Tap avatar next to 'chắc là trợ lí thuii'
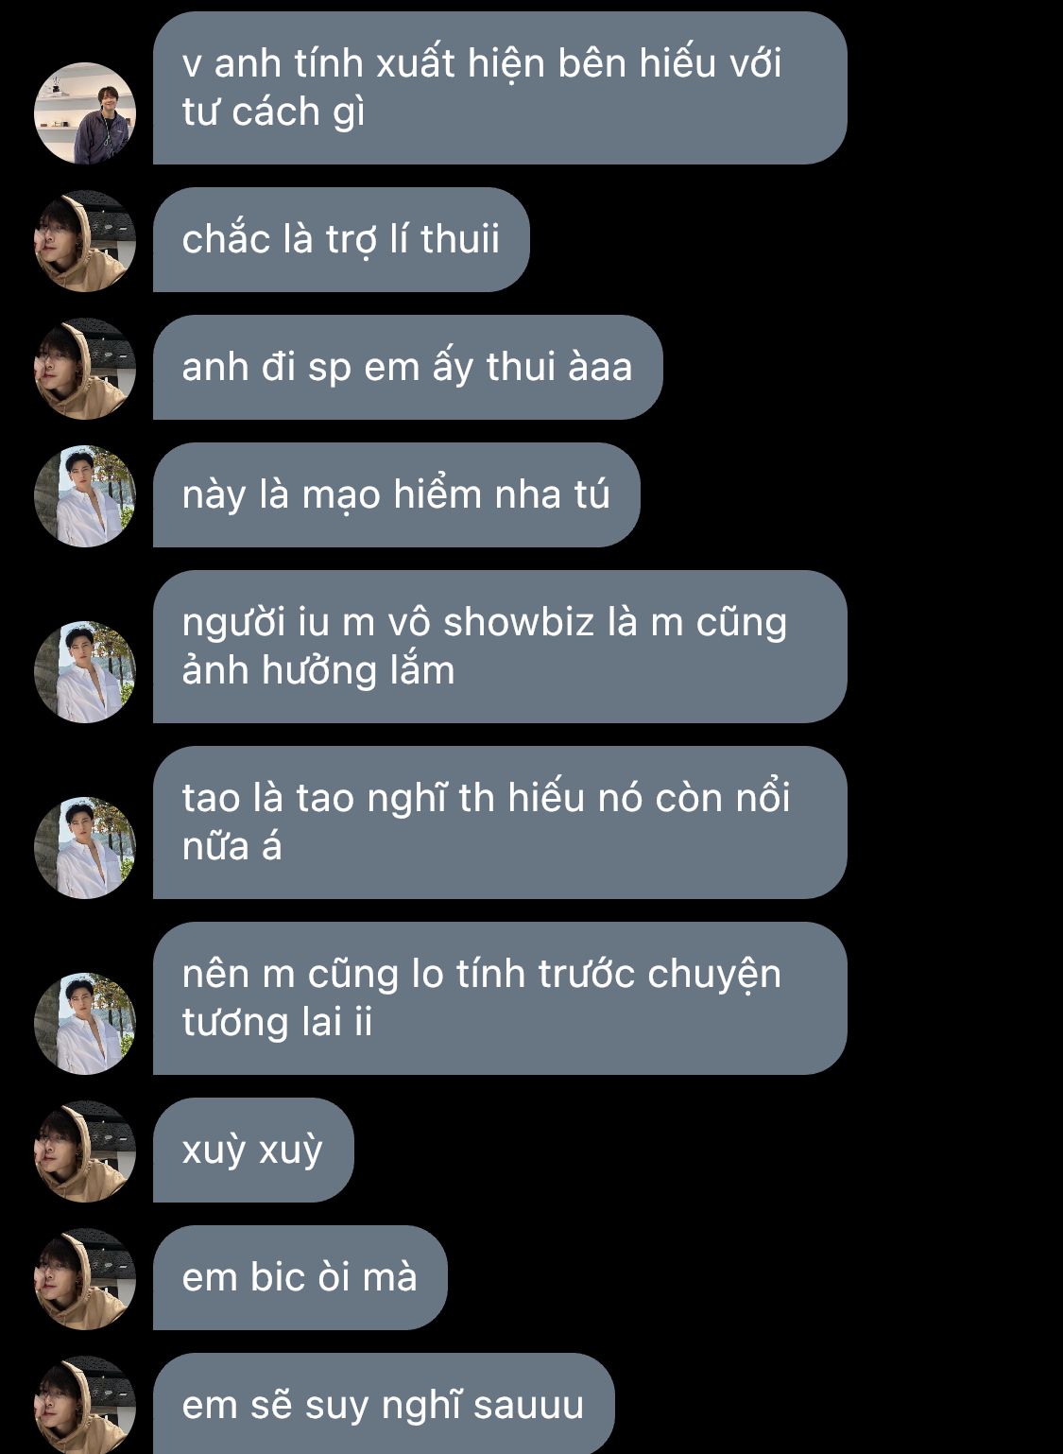 (x=85, y=241)
